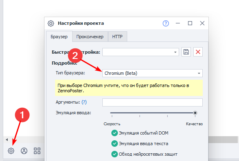This screenshot has width=239, height=161.
Task: Click the Подробно: heading
Action: coord(64,63)
